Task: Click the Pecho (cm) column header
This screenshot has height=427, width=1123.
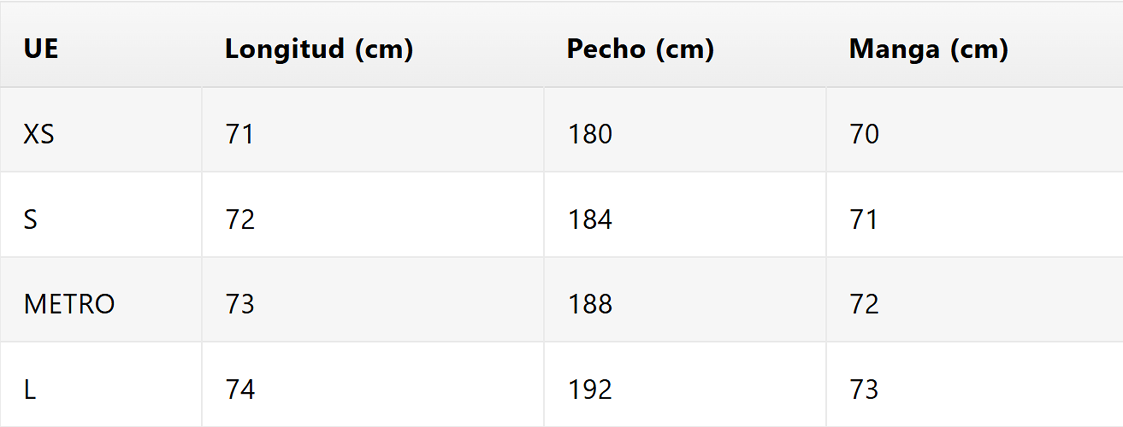Action: 640,49
